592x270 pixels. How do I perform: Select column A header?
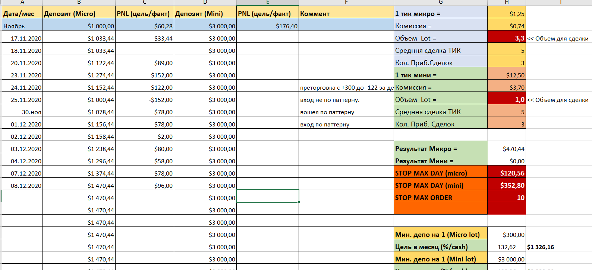22,3
